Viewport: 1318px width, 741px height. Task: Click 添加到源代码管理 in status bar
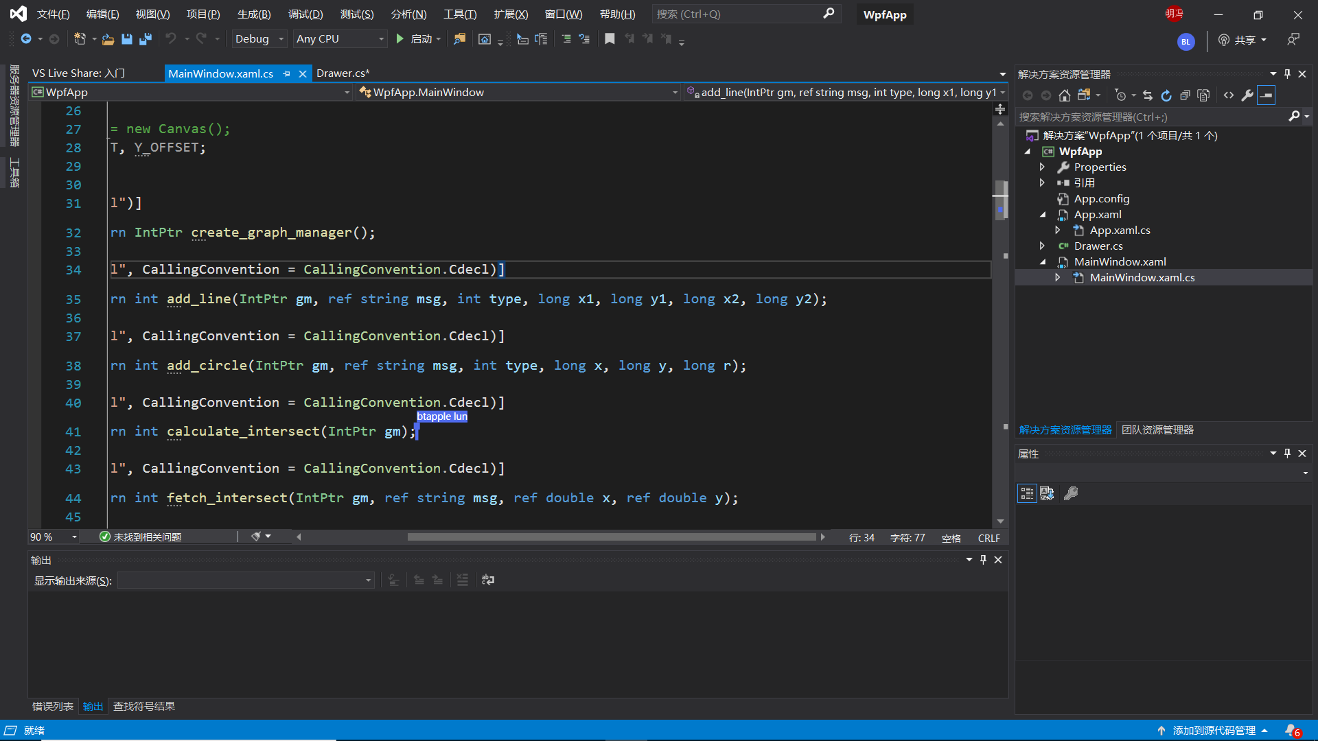(1213, 731)
